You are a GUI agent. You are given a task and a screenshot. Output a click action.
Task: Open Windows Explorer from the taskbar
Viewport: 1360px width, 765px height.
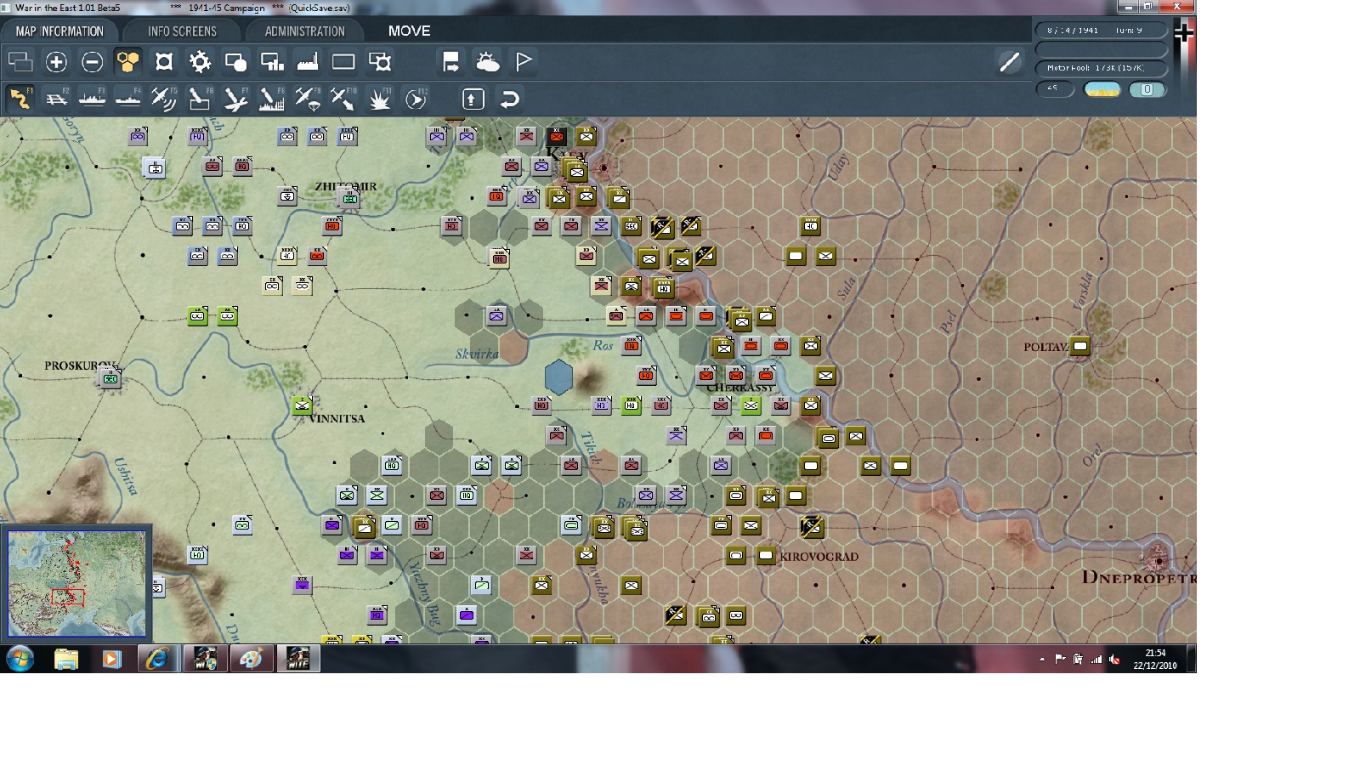65,659
